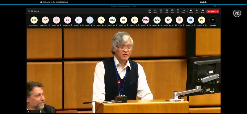Viewport: 247px width, 114px height.
Task: Open the Rooms breakout icon
Action: tap(172, 11)
